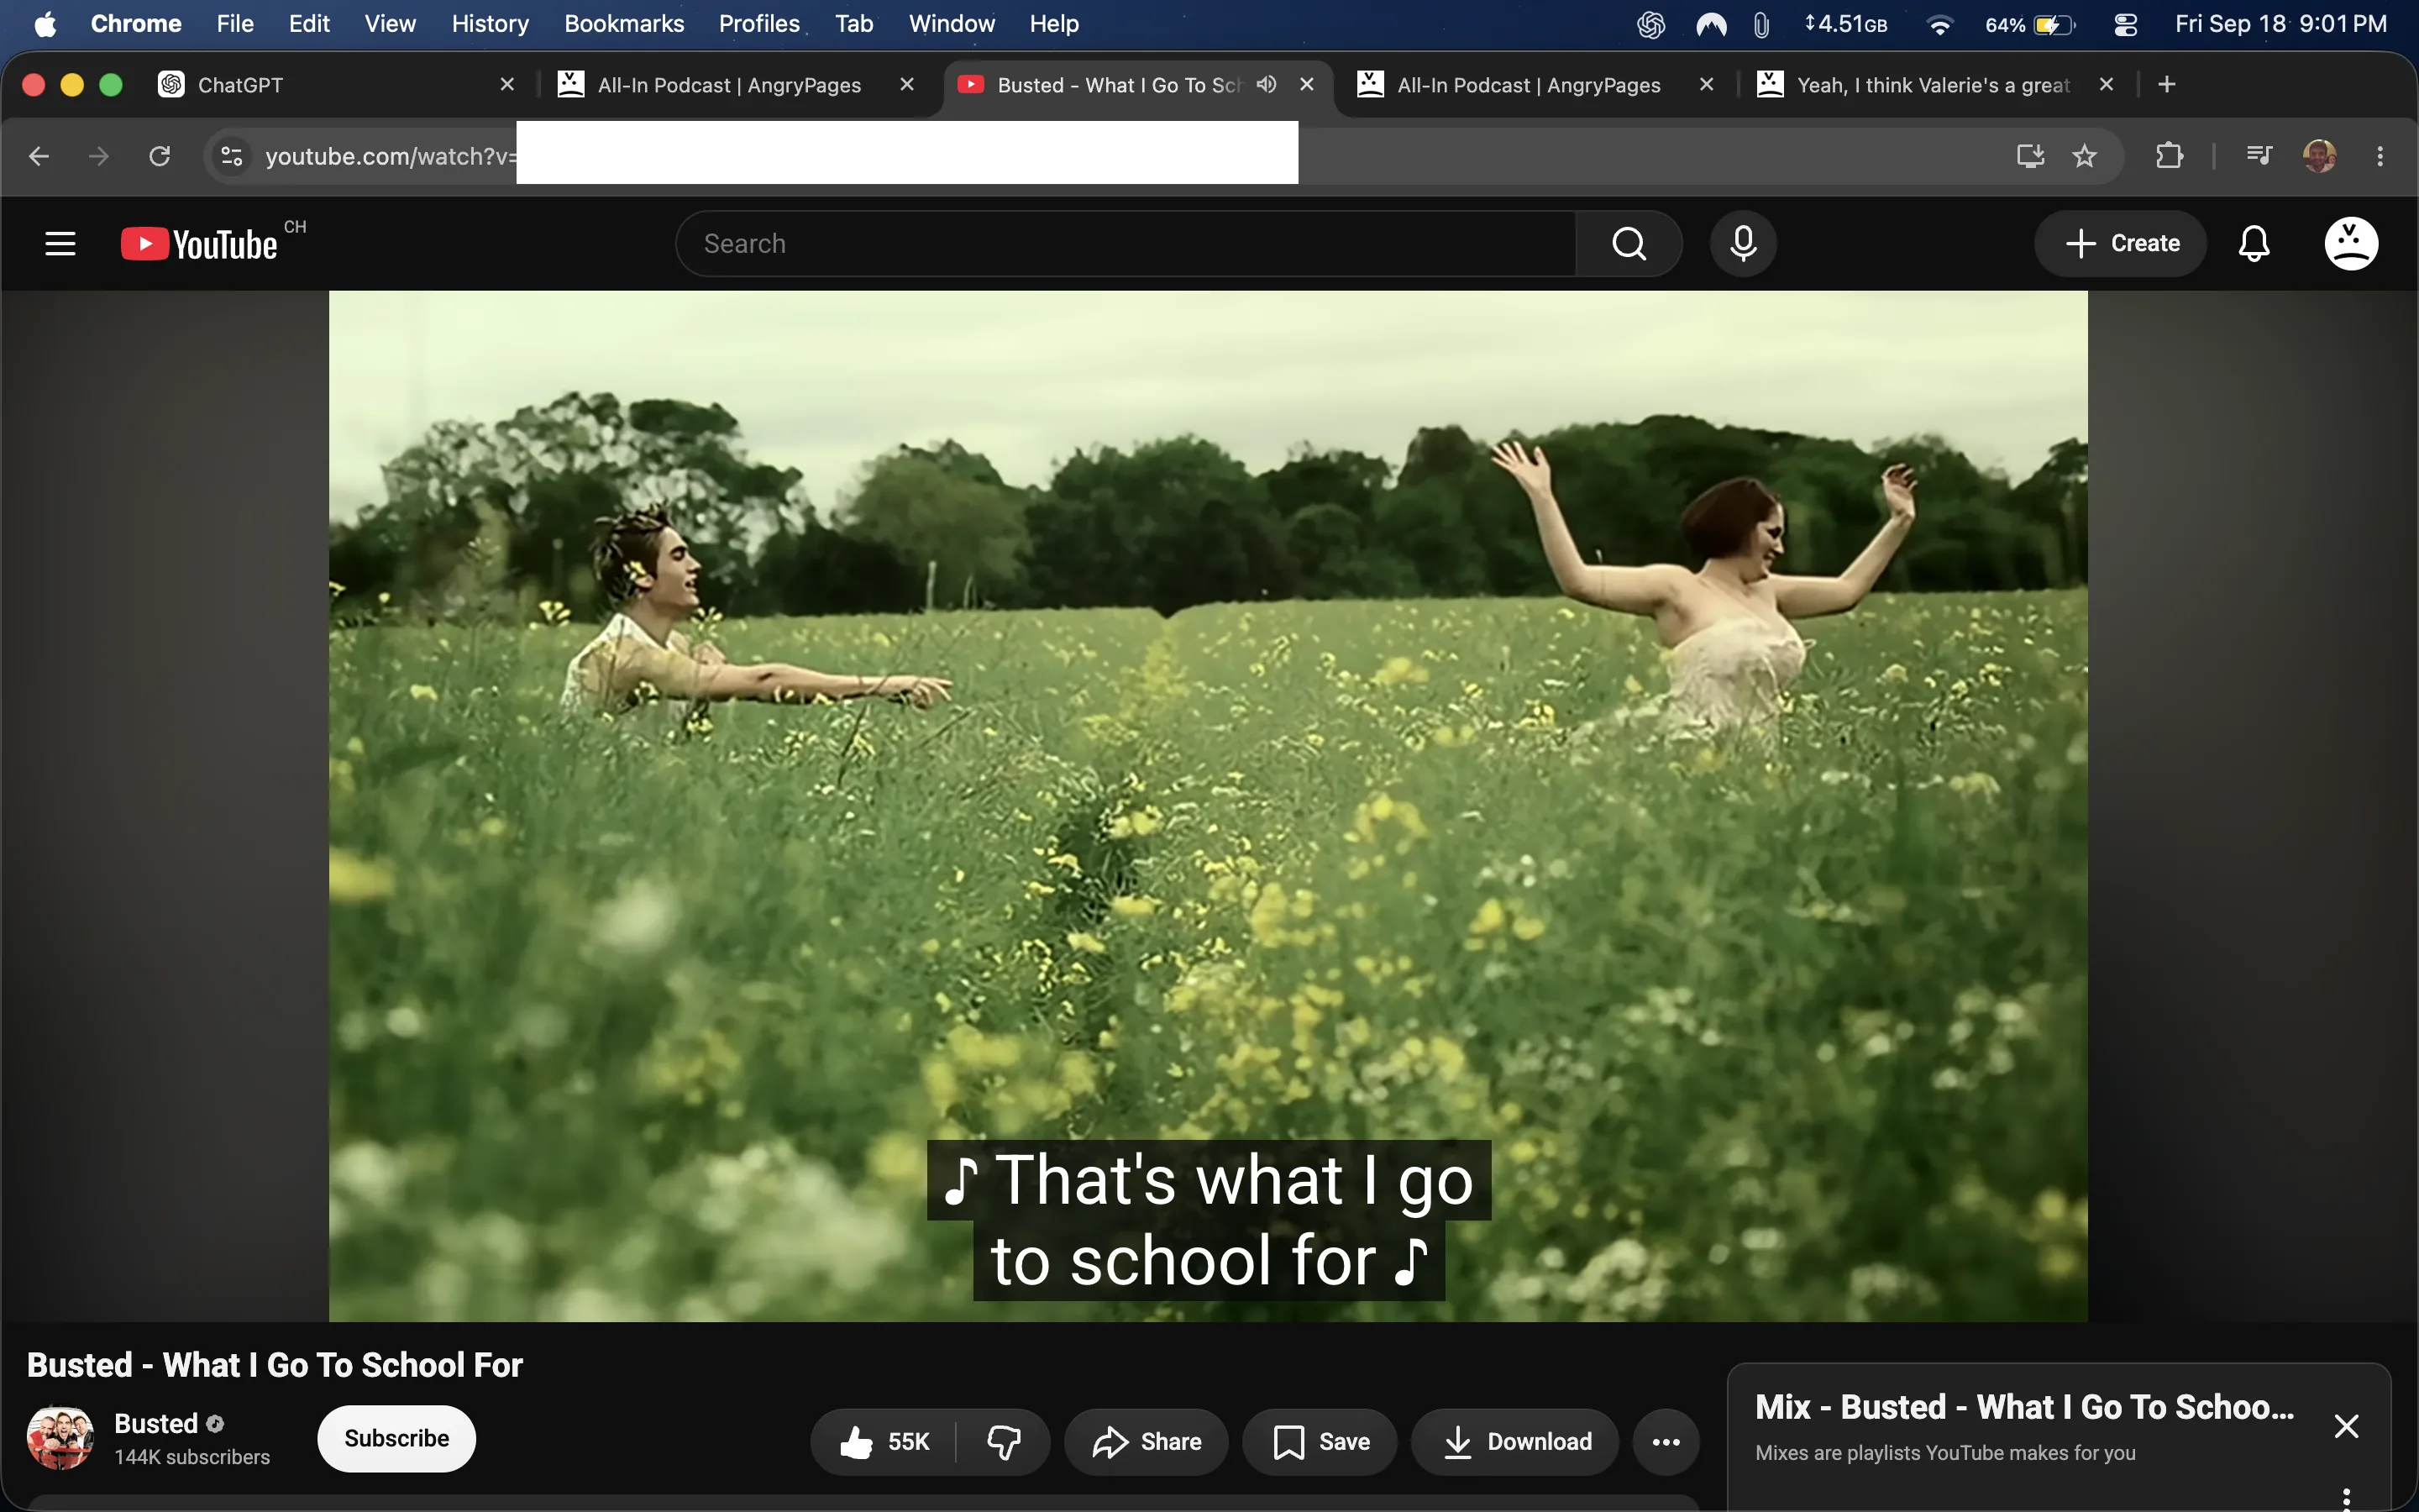Open the Chrome application menu
The height and width of the screenshot is (1512, 2419).
coord(136,24)
